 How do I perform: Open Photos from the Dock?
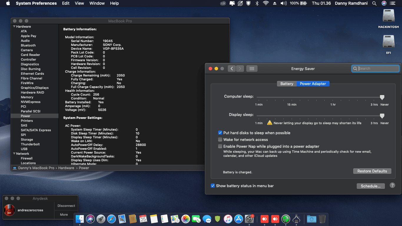coord(186,219)
